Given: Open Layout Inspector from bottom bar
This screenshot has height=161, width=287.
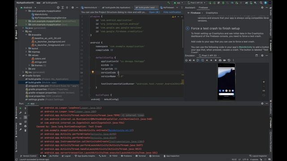Looking at the screenshot, I should [x=258, y=156].
